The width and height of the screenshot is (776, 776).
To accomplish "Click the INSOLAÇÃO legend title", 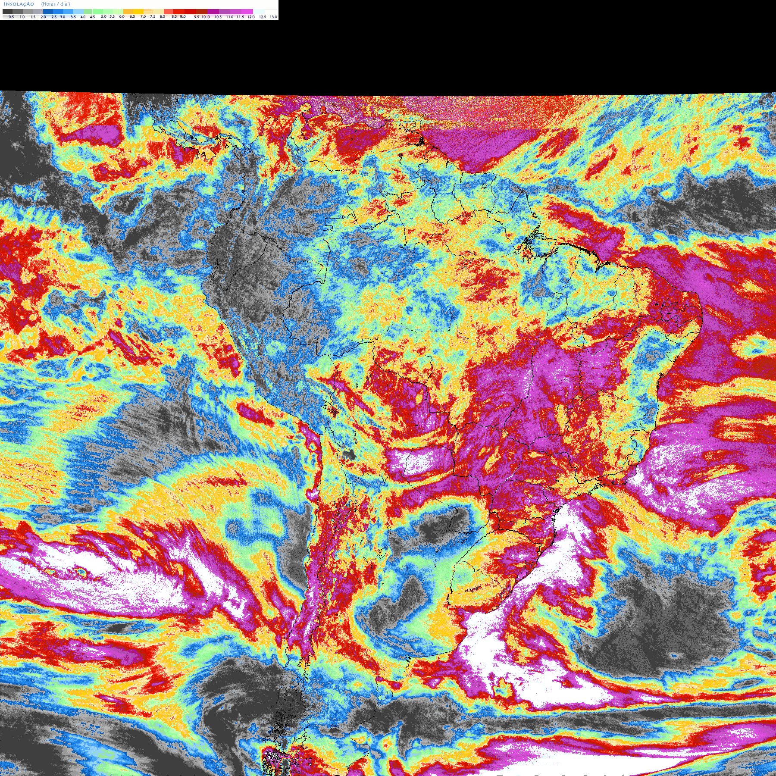I will tap(19, 4).
